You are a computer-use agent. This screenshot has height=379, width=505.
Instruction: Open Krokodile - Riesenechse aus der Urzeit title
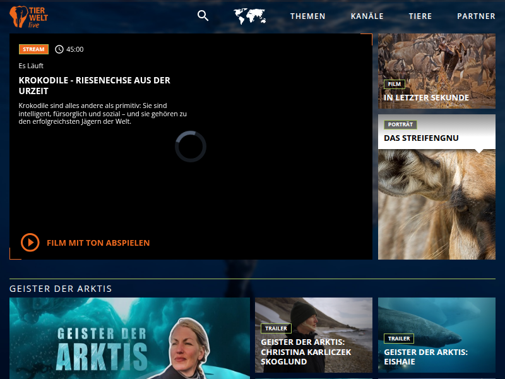tap(95, 86)
